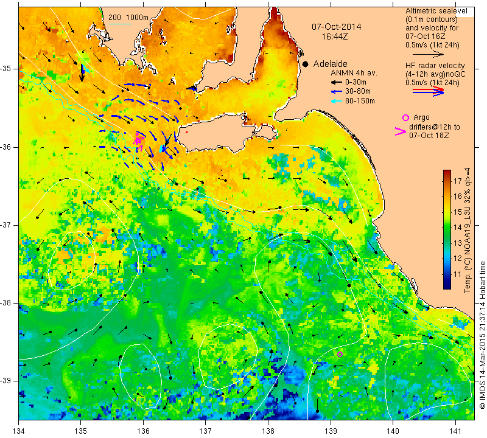Image resolution: width=487 pixels, height=438 pixels.
Task: Click the color bar value 13
Action: coord(458,243)
